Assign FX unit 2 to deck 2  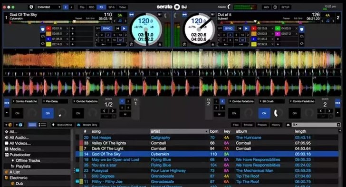point(222,101)
